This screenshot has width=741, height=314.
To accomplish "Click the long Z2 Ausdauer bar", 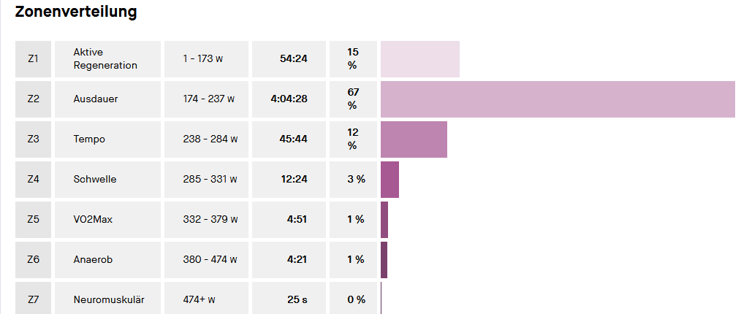I will (x=557, y=99).
